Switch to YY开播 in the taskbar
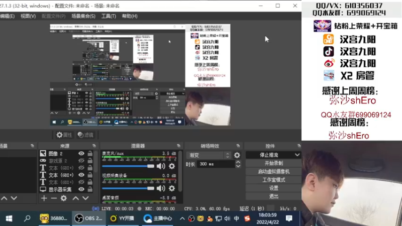Viewport: 402px width, 226px height. click(x=122, y=218)
